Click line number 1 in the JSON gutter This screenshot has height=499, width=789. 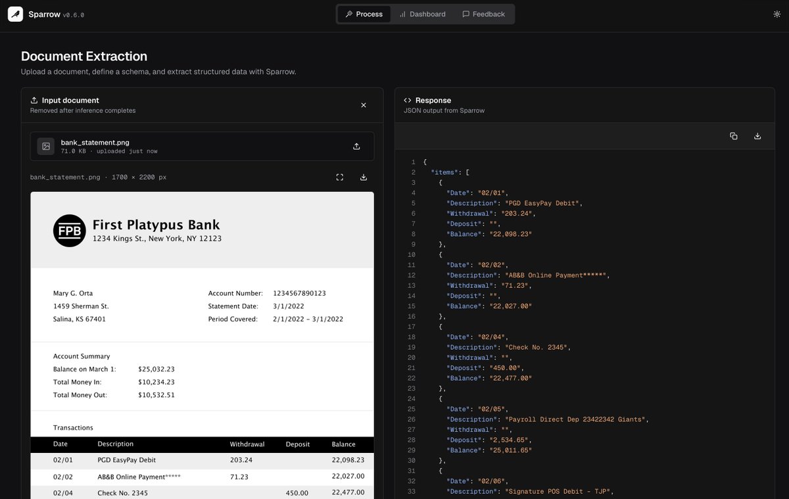(413, 162)
